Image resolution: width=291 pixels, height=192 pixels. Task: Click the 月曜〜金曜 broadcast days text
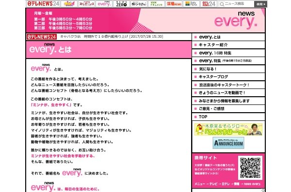pyautogui.click(x=43, y=14)
